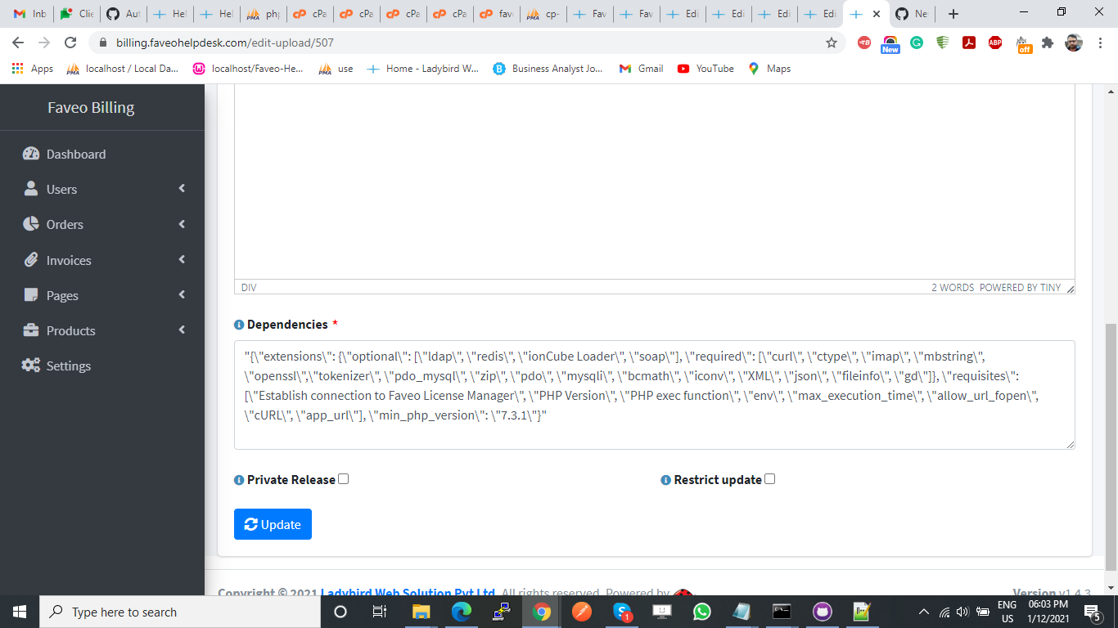Select the Pages sidebar icon
Screen dimensions: 1118x628
tap(30, 295)
